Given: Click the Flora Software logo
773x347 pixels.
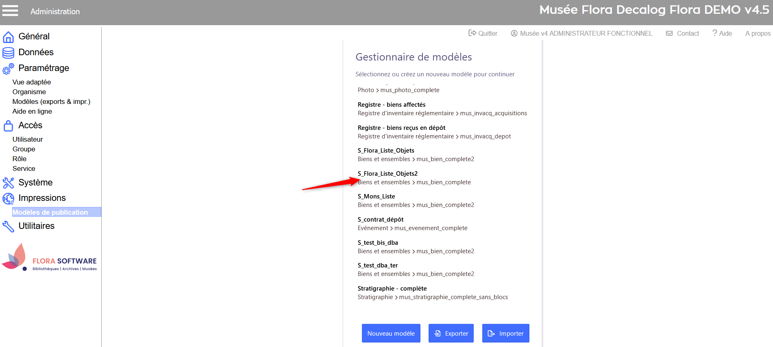Looking at the screenshot, I should [50, 257].
